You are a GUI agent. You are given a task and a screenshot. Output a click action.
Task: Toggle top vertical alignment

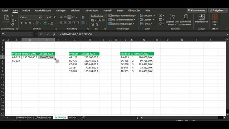[61, 17]
